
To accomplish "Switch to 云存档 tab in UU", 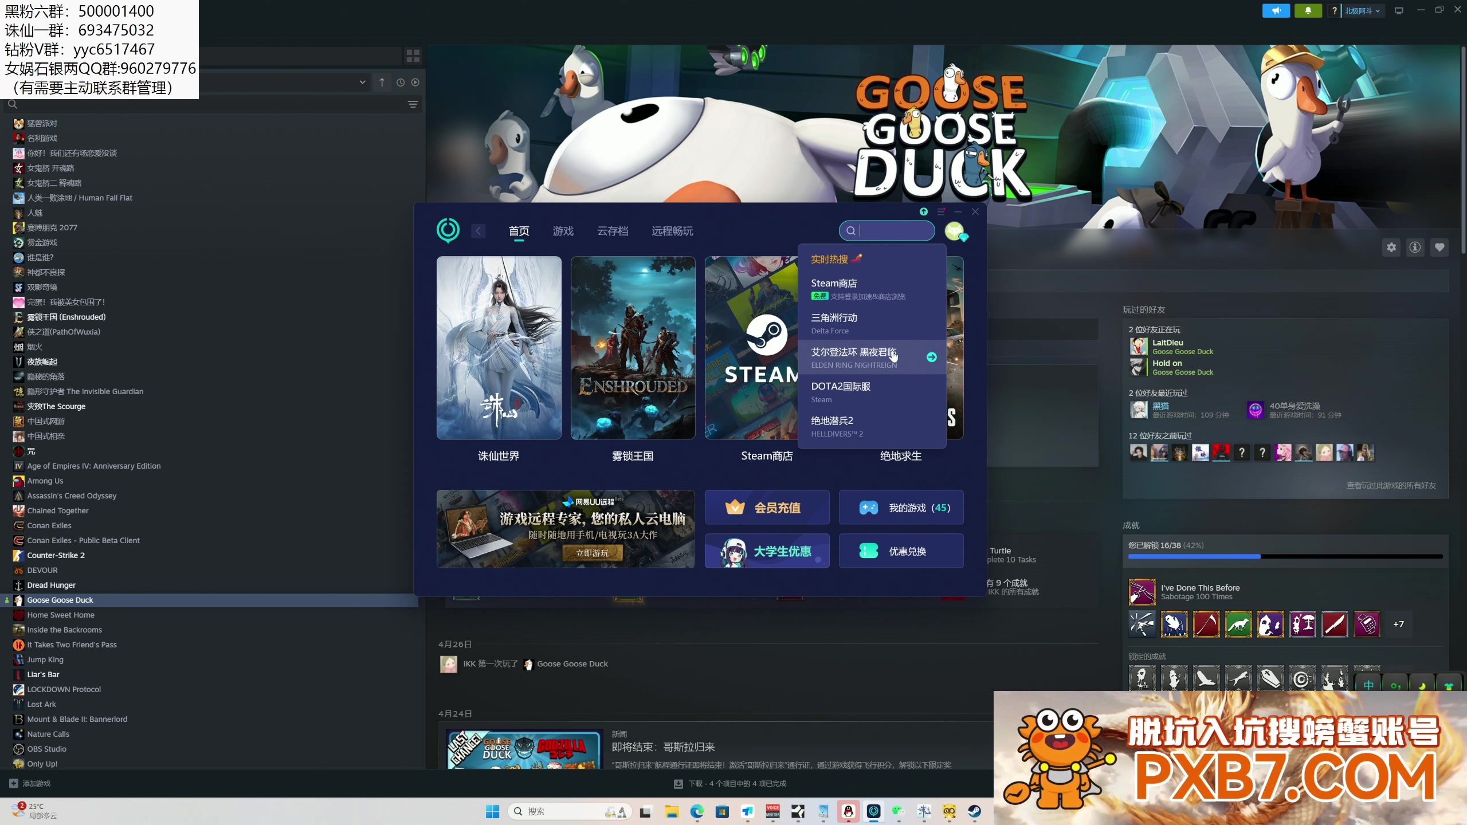I will 613,231.
